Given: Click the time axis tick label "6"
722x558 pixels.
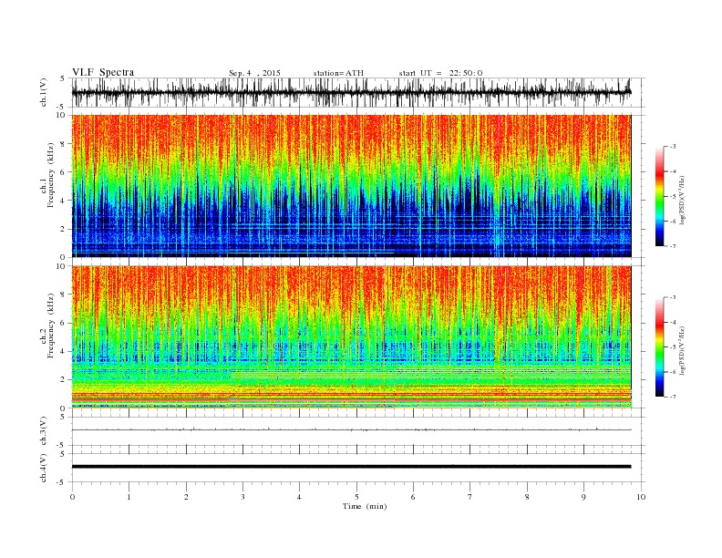Looking at the screenshot, I should point(413,497).
